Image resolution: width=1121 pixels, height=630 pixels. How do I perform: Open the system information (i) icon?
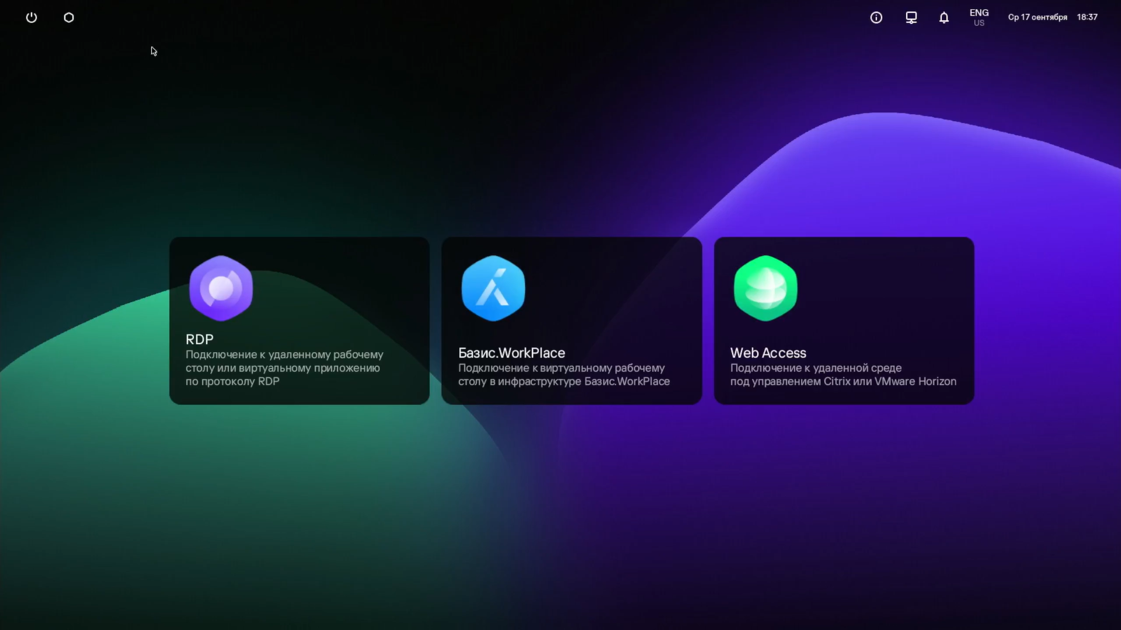pyautogui.click(x=876, y=17)
